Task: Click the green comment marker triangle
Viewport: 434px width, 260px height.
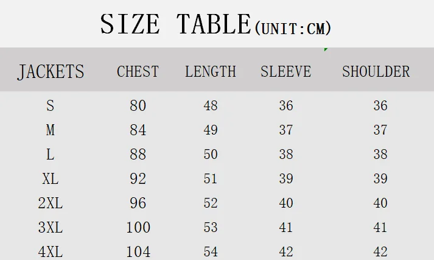Action: [326, 49]
